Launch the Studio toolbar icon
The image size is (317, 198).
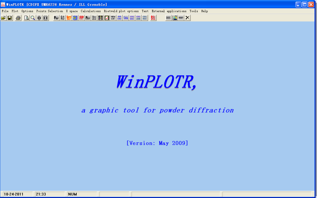tap(94, 18)
